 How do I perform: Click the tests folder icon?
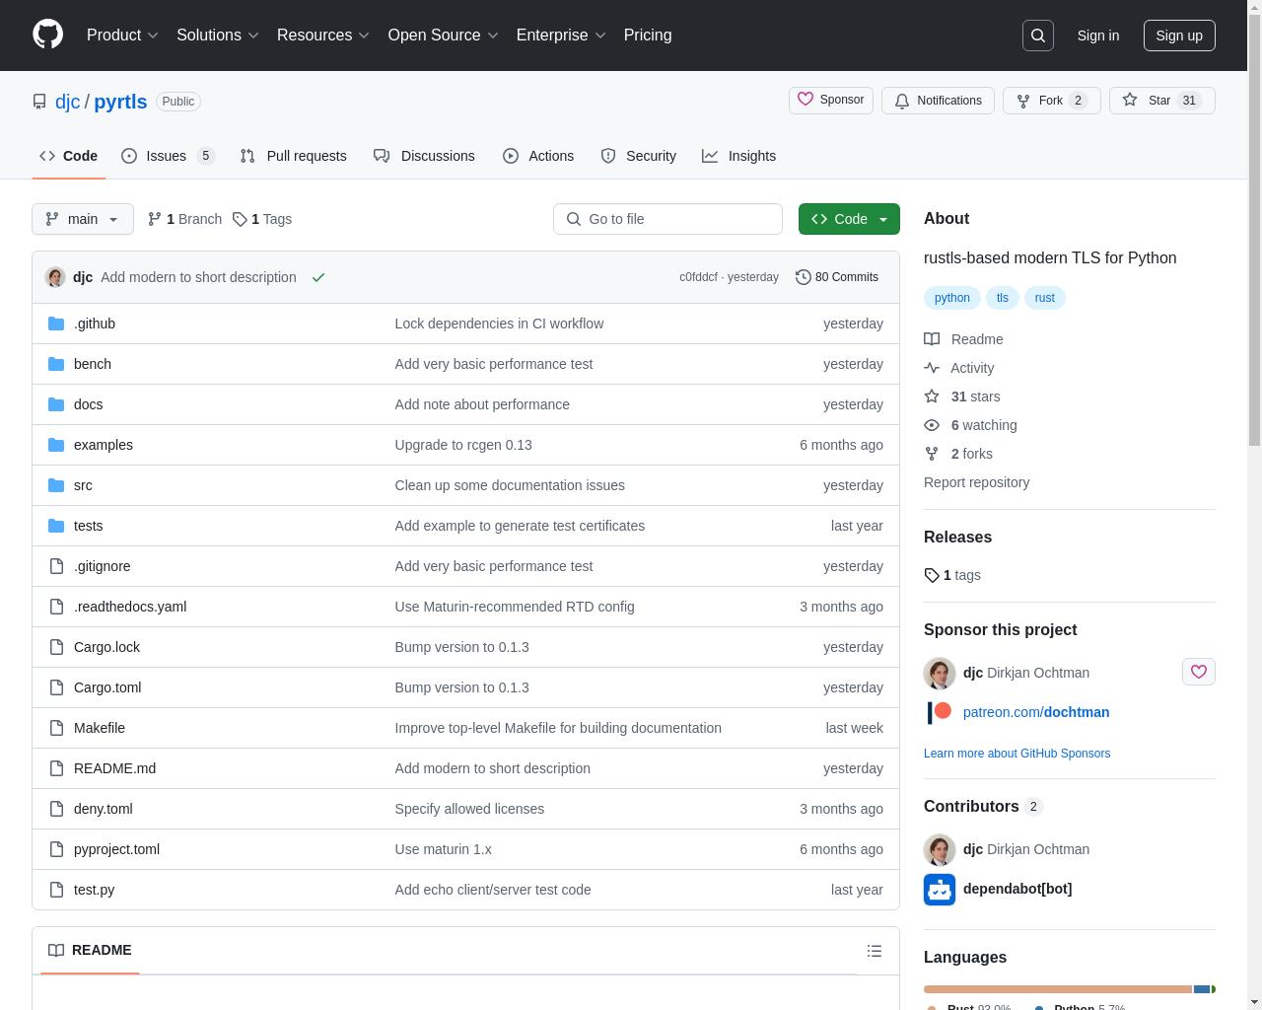pyautogui.click(x=56, y=526)
